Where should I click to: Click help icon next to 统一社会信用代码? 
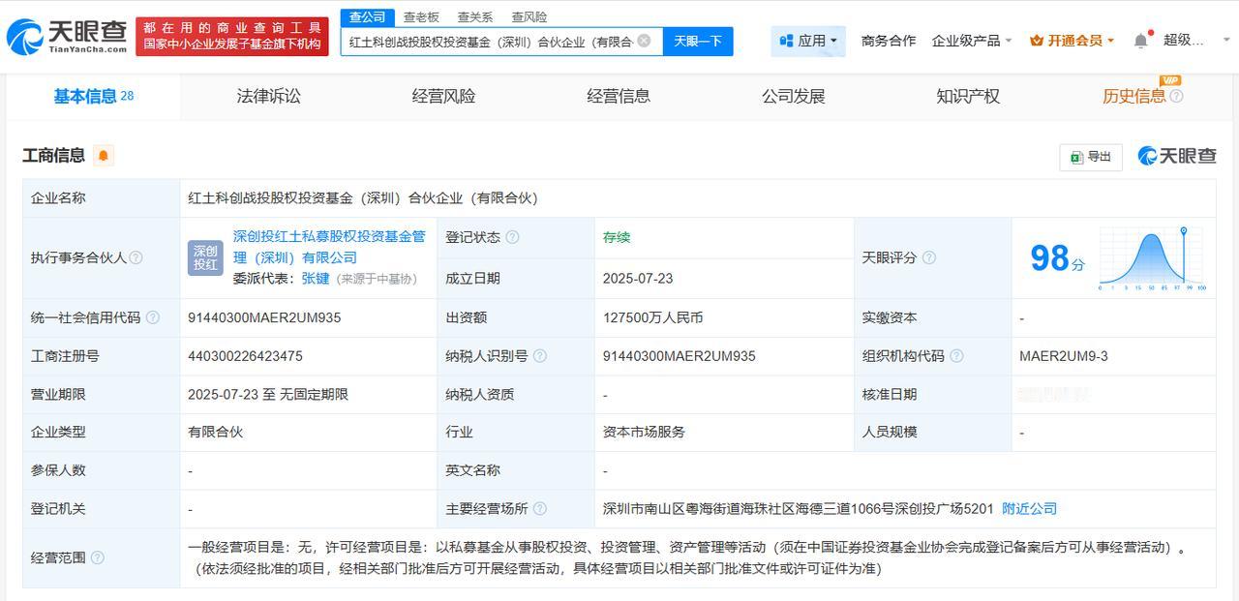click(x=153, y=317)
